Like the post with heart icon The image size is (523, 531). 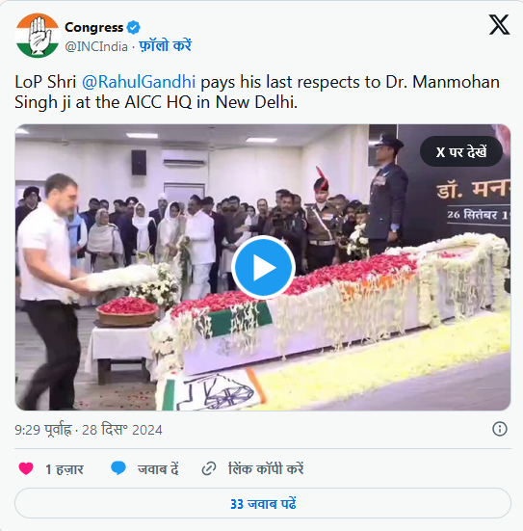tap(26, 468)
